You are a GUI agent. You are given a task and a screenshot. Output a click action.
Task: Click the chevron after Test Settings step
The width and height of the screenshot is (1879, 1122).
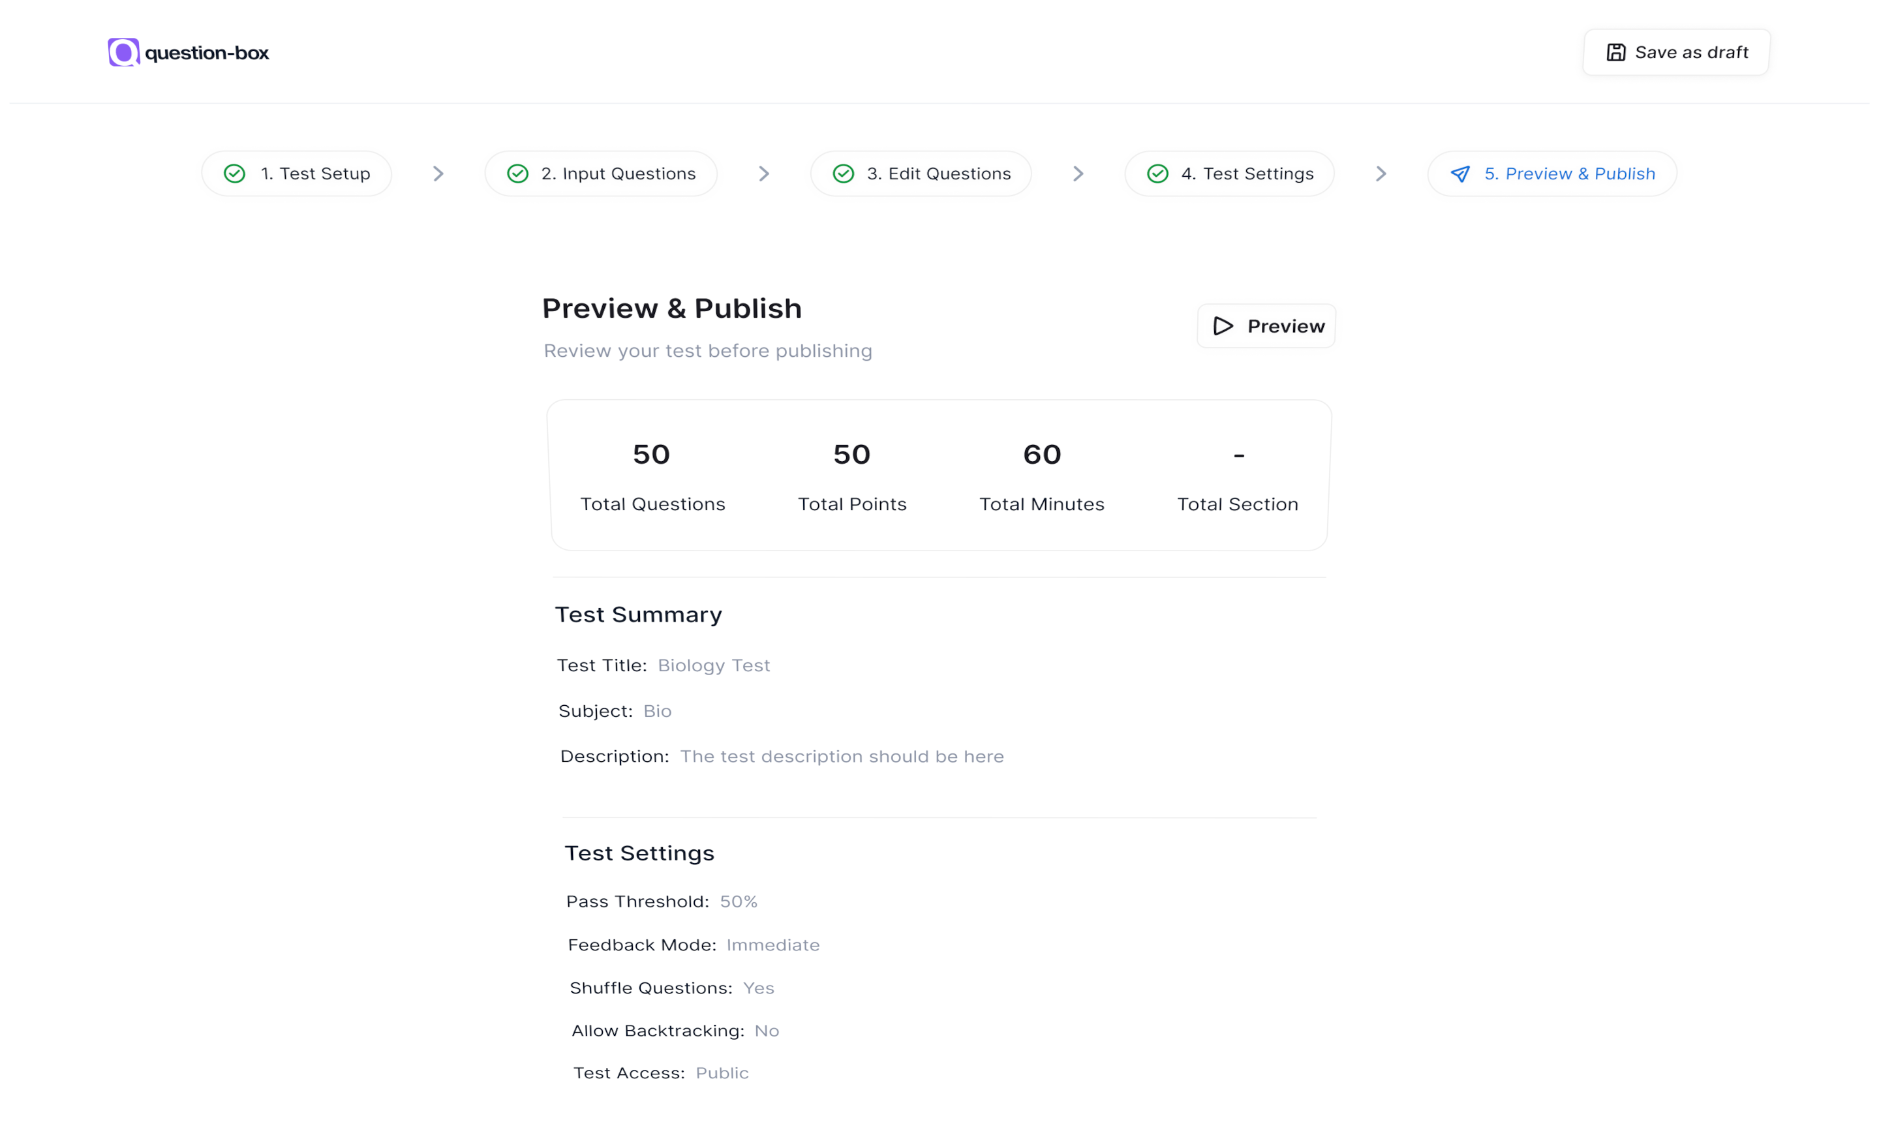[x=1381, y=174]
